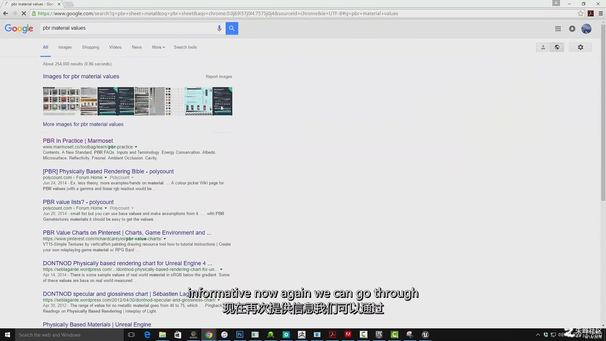Go back in the browser
Viewport: 606px width, 341px height.
(5, 13)
